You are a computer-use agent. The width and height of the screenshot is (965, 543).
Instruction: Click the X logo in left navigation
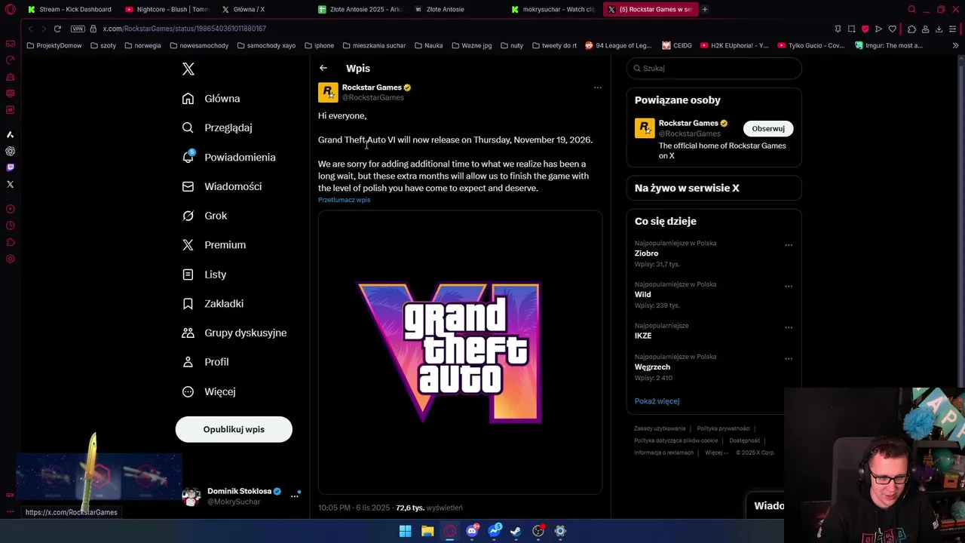click(x=188, y=69)
